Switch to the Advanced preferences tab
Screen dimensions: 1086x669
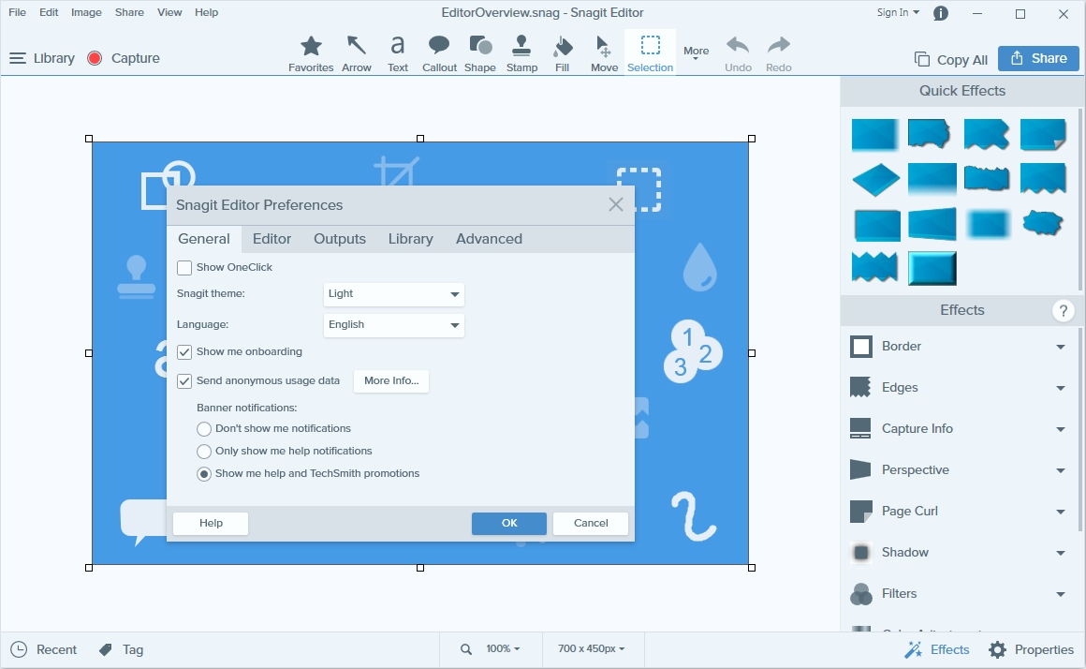(489, 239)
